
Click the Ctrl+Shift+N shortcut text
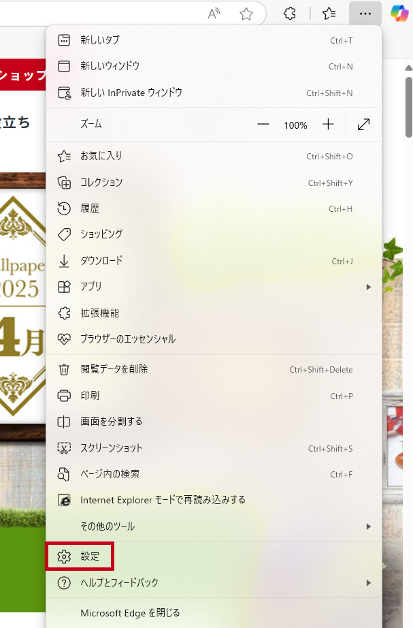point(329,93)
